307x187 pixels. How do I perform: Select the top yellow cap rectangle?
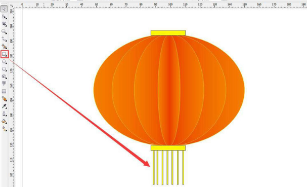coord(168,33)
